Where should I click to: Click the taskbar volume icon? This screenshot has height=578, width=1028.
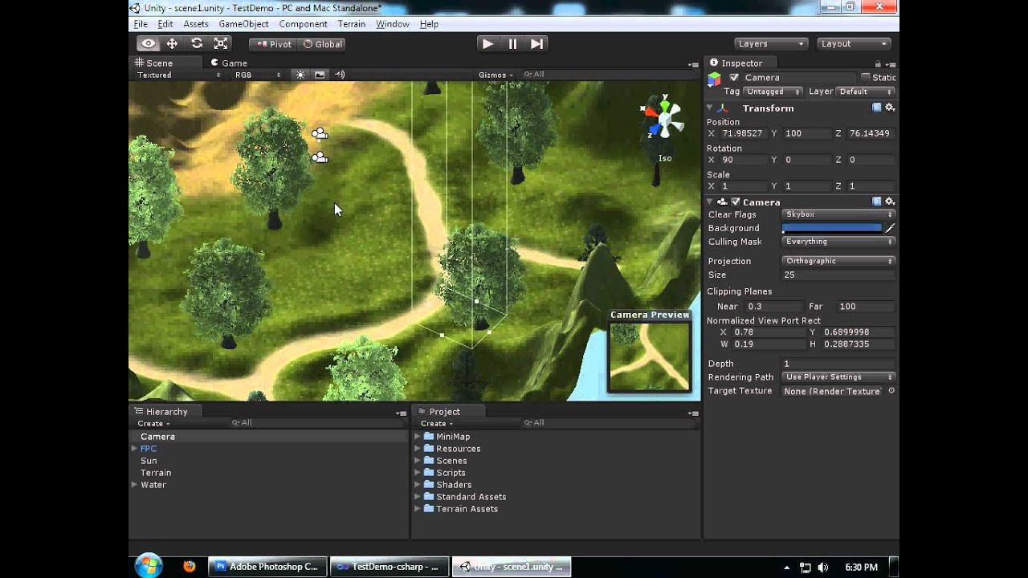(x=822, y=568)
